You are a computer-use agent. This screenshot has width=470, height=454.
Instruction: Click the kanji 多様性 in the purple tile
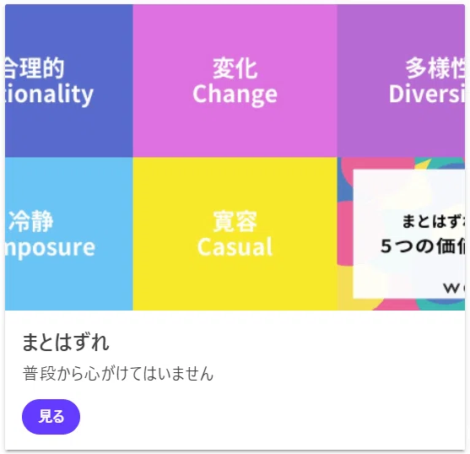(x=435, y=68)
